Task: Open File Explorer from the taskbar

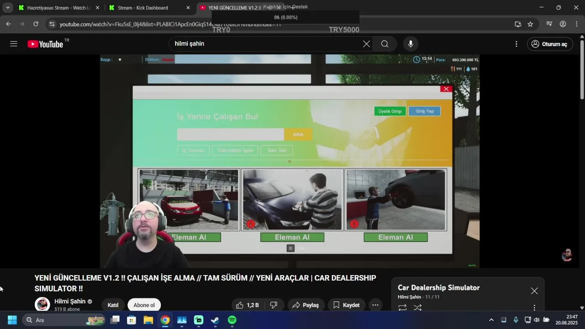Action: click(x=148, y=320)
